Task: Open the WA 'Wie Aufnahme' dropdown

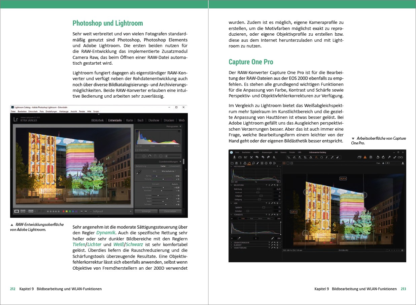Action: click(x=169, y=171)
